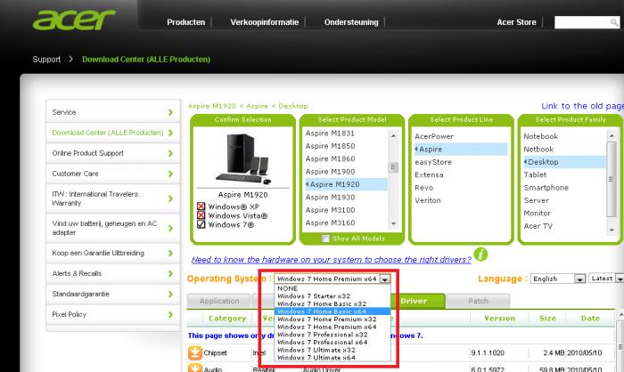Open ITW International Travelers Warranty item
This screenshot has height=372, width=624.
[x=113, y=198]
